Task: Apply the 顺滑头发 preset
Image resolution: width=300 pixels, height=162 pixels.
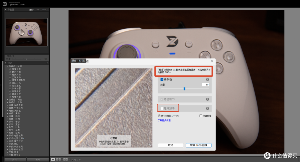Action: [16, 94]
